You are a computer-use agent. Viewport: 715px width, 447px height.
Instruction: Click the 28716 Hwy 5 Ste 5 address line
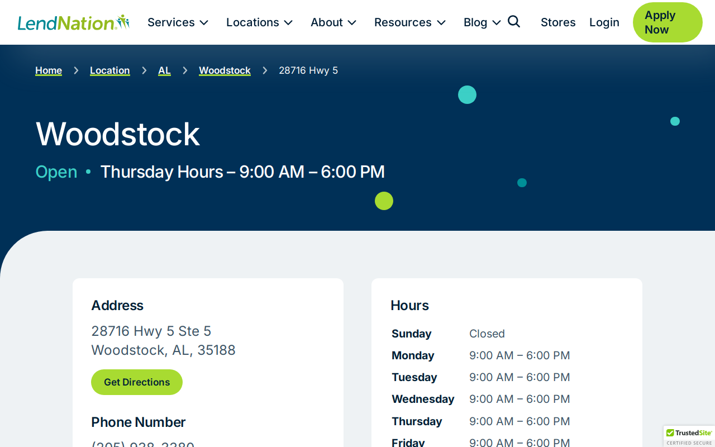coord(151,331)
